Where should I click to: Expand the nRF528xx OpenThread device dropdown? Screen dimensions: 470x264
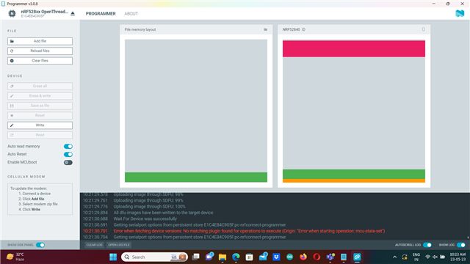click(44, 13)
